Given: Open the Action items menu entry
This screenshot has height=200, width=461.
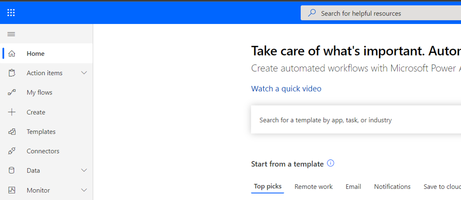Looking at the screenshot, I should 47,73.
